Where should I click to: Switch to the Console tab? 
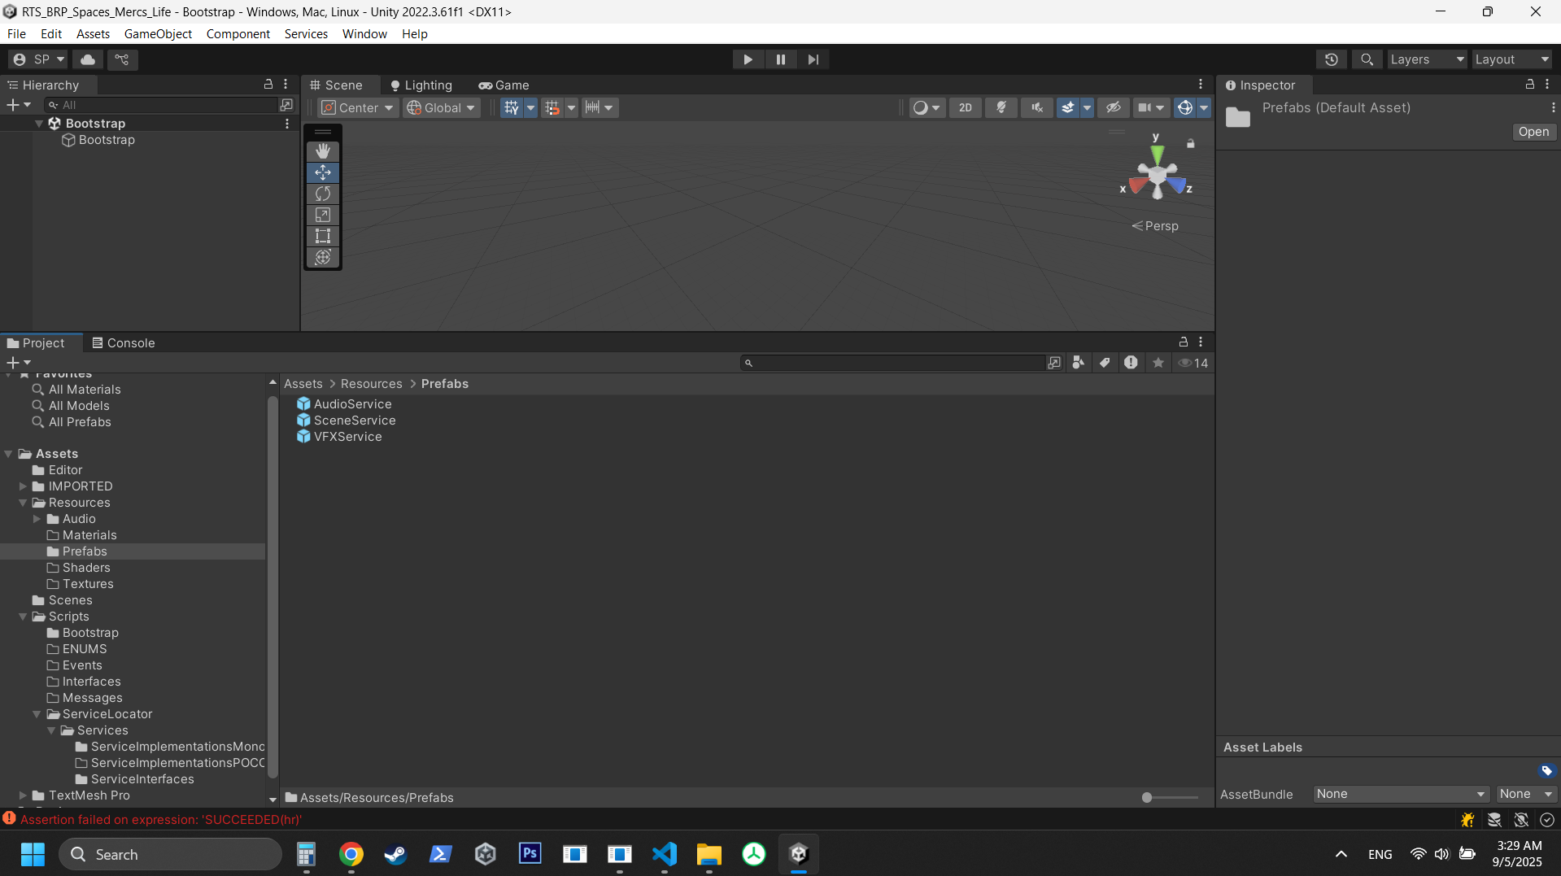[x=124, y=343]
